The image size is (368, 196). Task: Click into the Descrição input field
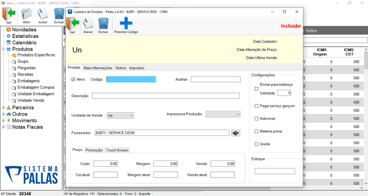pos(165,96)
